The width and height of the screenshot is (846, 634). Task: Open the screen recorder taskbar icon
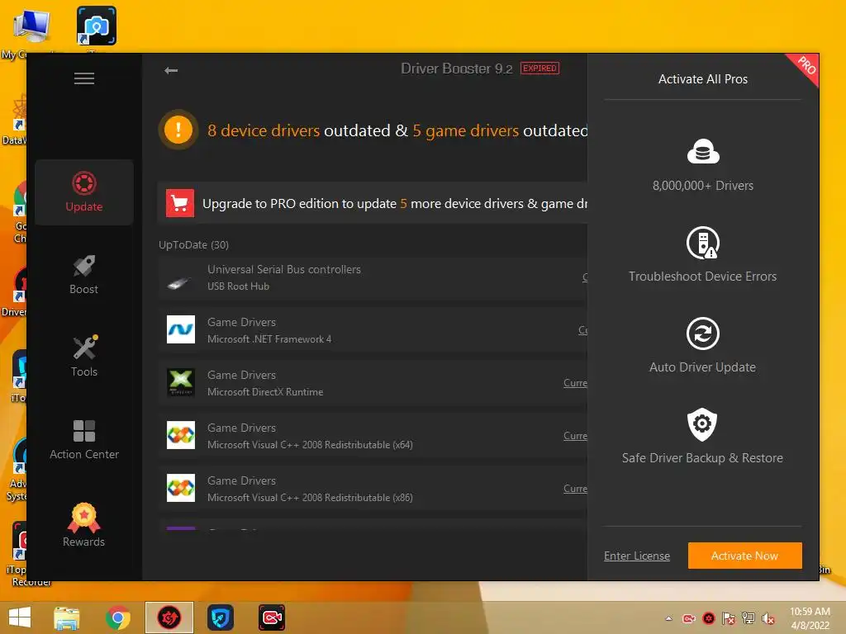(x=271, y=617)
